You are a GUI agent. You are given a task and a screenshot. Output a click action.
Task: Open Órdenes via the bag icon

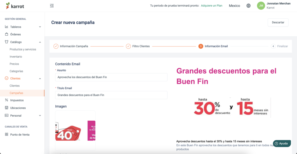click(x=7, y=34)
